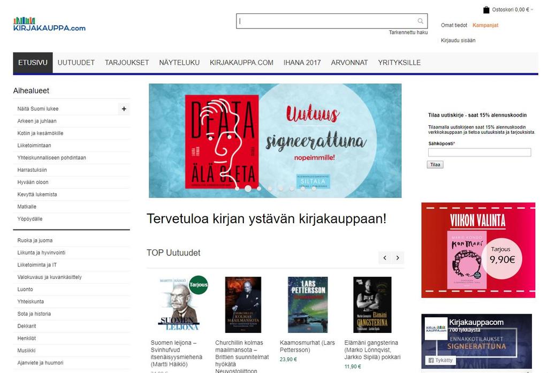The width and height of the screenshot is (548, 373).
Task: Show next TOP Uutuudet items
Action: tap(398, 258)
